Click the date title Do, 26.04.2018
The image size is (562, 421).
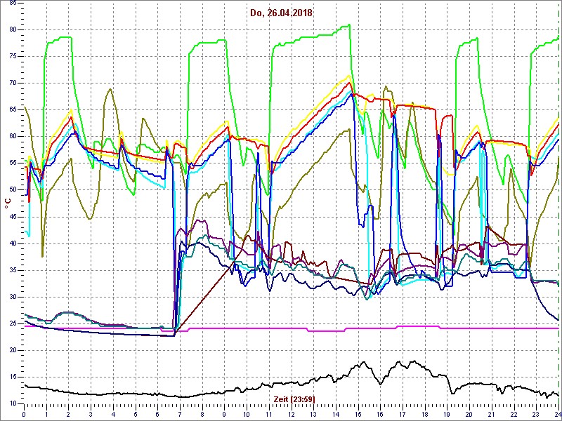coord(282,13)
